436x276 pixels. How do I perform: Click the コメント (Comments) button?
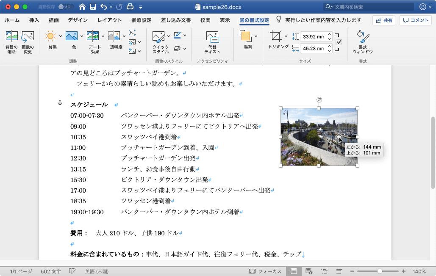pyautogui.click(x=415, y=20)
